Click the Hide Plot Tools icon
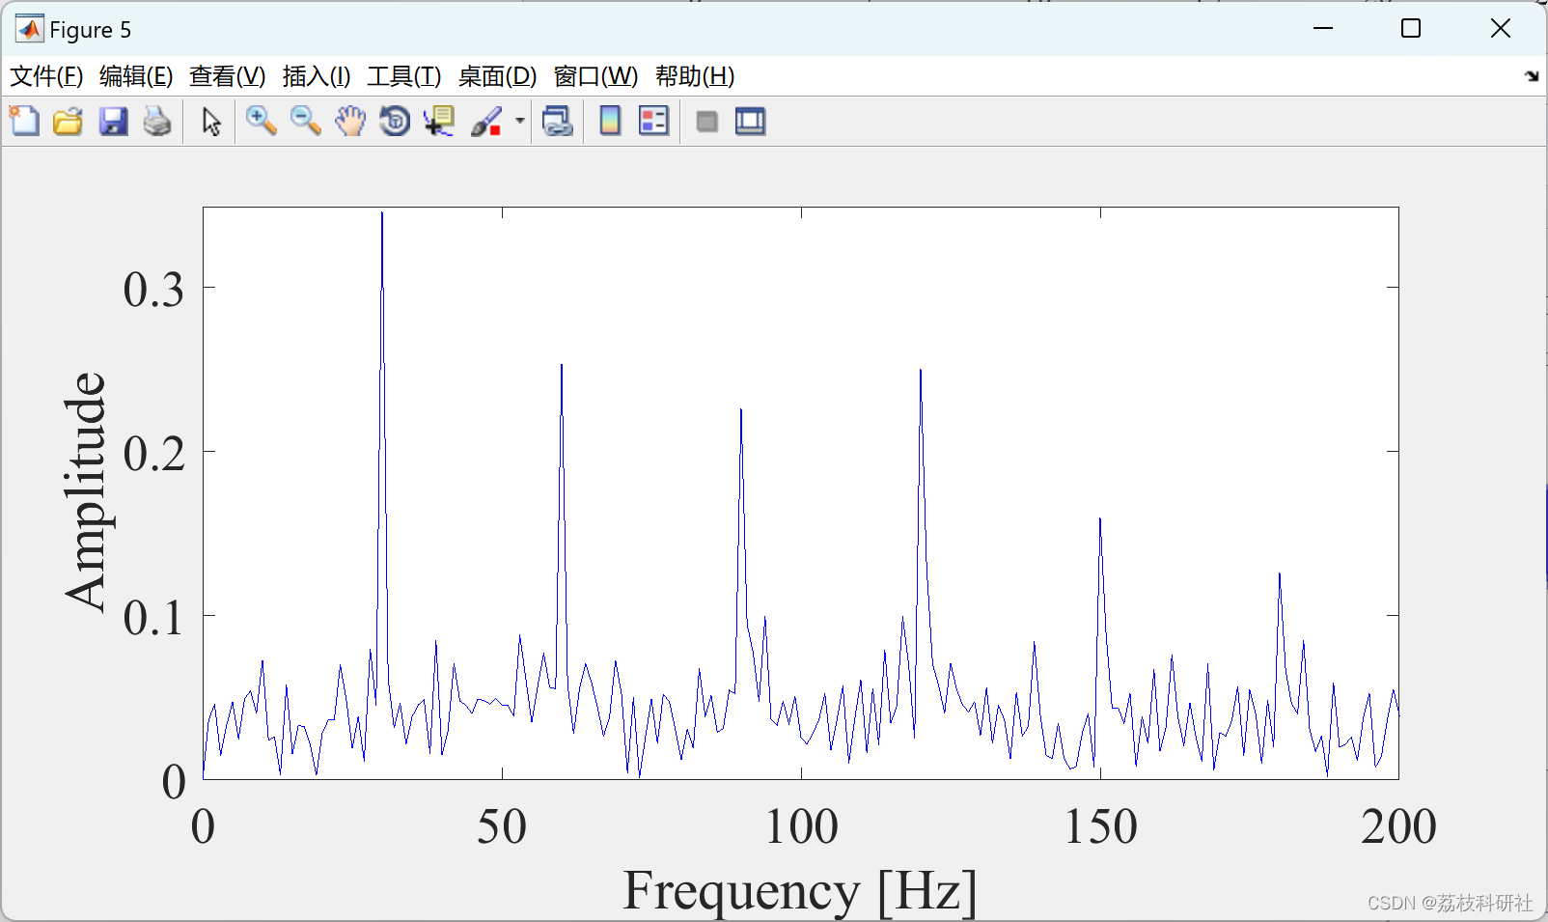 pos(706,122)
